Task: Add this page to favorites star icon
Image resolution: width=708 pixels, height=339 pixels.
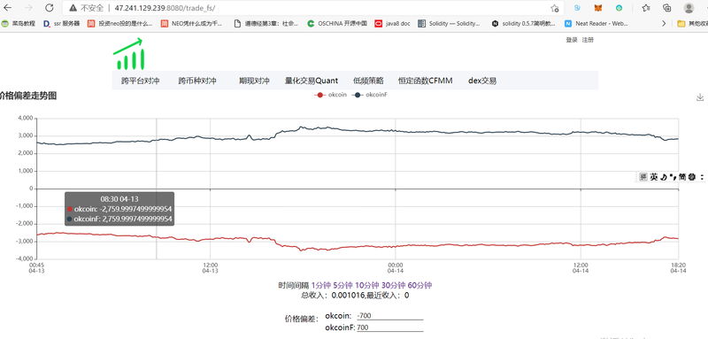Action: coord(555,8)
